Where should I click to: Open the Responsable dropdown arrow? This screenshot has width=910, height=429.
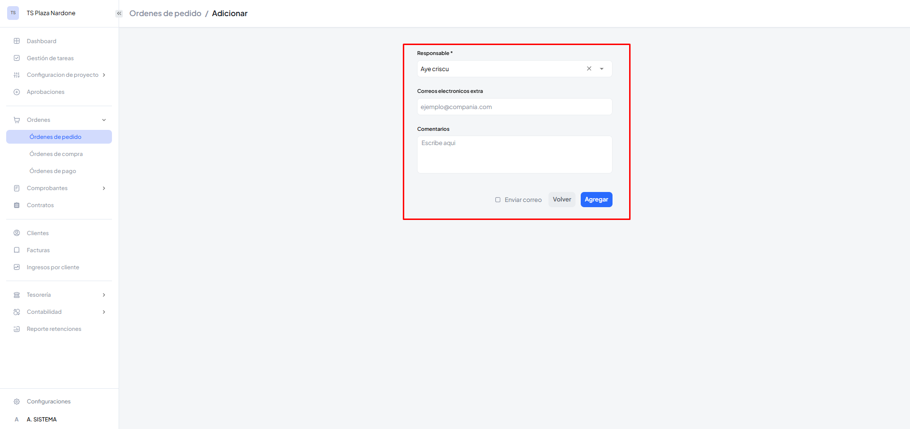(602, 69)
